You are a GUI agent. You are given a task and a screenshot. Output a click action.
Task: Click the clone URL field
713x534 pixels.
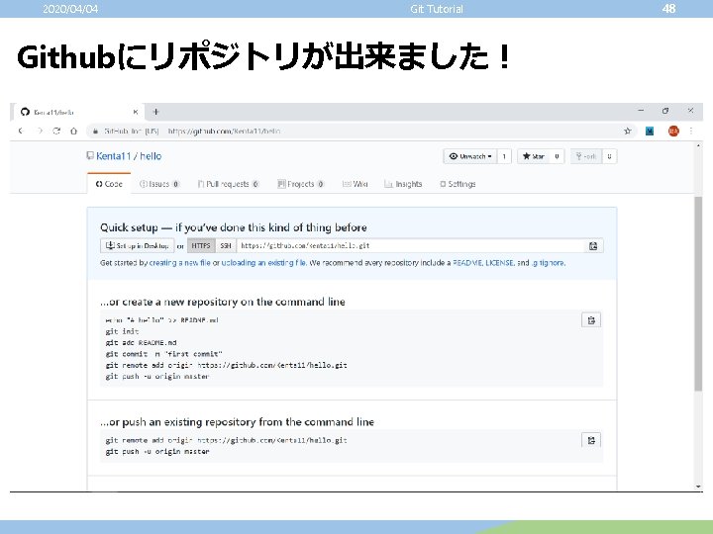click(411, 245)
